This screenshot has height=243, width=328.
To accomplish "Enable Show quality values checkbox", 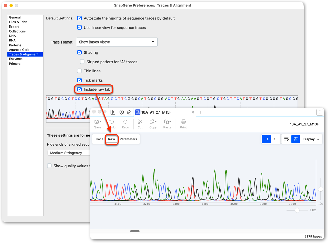I will [49, 166].
